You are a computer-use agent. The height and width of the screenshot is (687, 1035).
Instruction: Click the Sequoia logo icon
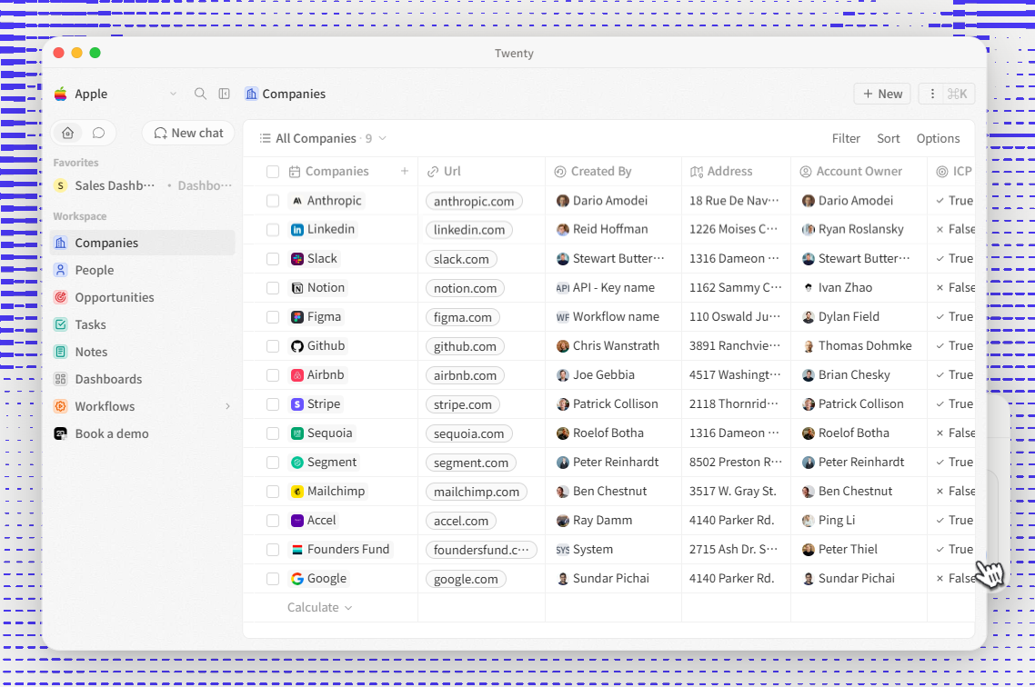[x=297, y=433]
